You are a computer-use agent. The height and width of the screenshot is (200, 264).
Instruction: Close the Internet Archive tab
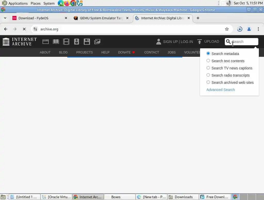189,18
